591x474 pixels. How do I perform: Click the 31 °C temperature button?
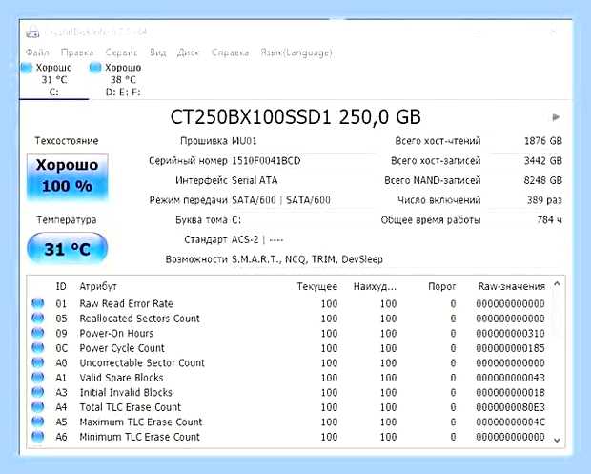(x=68, y=249)
